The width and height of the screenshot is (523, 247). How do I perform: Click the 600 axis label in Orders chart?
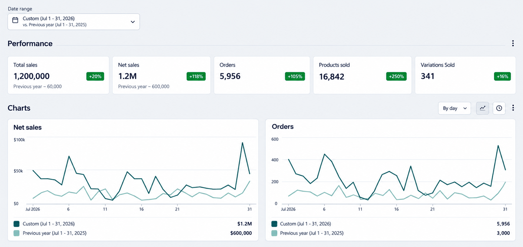[275, 139]
